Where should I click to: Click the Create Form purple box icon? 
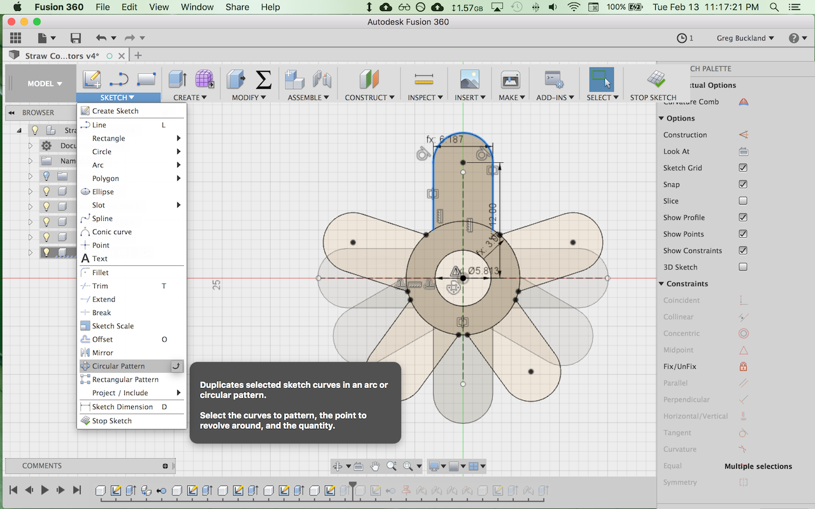(204, 80)
